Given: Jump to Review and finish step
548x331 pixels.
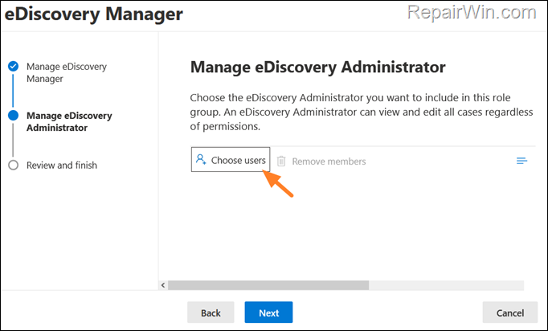Looking at the screenshot, I should (x=62, y=165).
